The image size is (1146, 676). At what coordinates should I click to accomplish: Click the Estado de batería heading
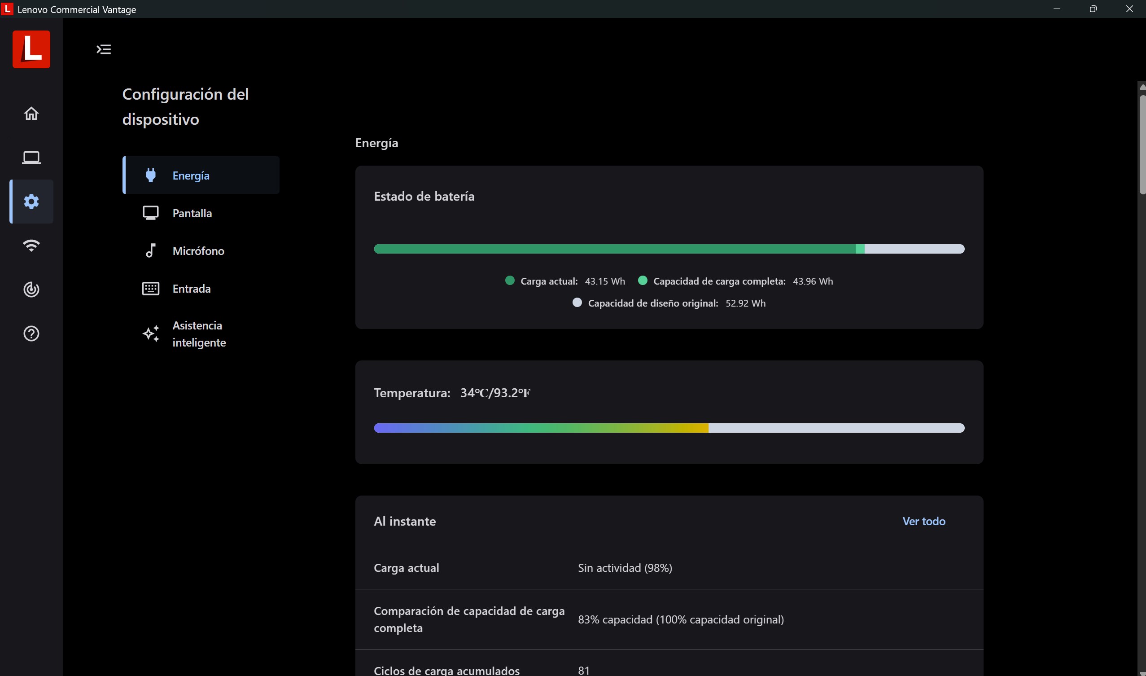tap(424, 196)
